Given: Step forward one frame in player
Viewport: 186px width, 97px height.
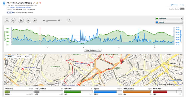Looking at the screenshot, I should [28, 20].
